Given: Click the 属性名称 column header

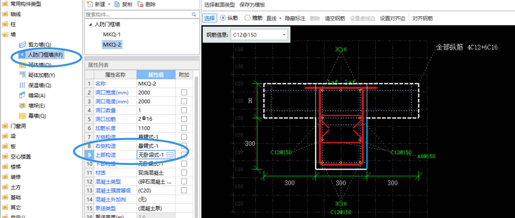Looking at the screenshot, I should (x=115, y=75).
